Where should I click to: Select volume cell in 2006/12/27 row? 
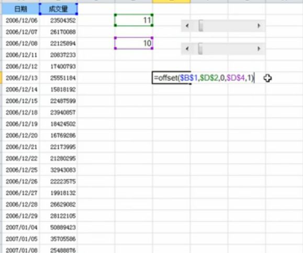tap(59, 193)
